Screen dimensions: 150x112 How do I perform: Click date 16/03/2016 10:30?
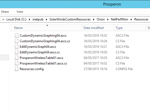point(95,52)
